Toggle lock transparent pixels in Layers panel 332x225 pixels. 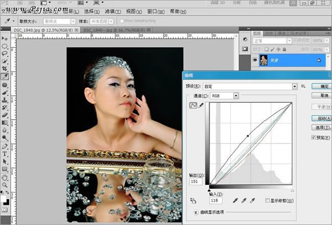[266, 50]
